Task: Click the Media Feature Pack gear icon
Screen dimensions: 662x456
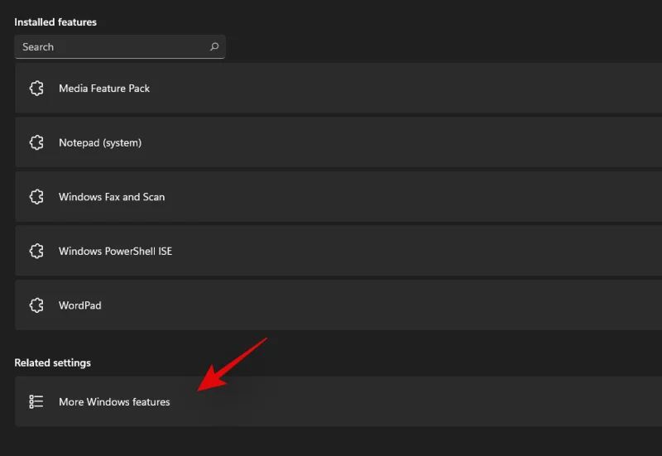Action: (x=36, y=89)
